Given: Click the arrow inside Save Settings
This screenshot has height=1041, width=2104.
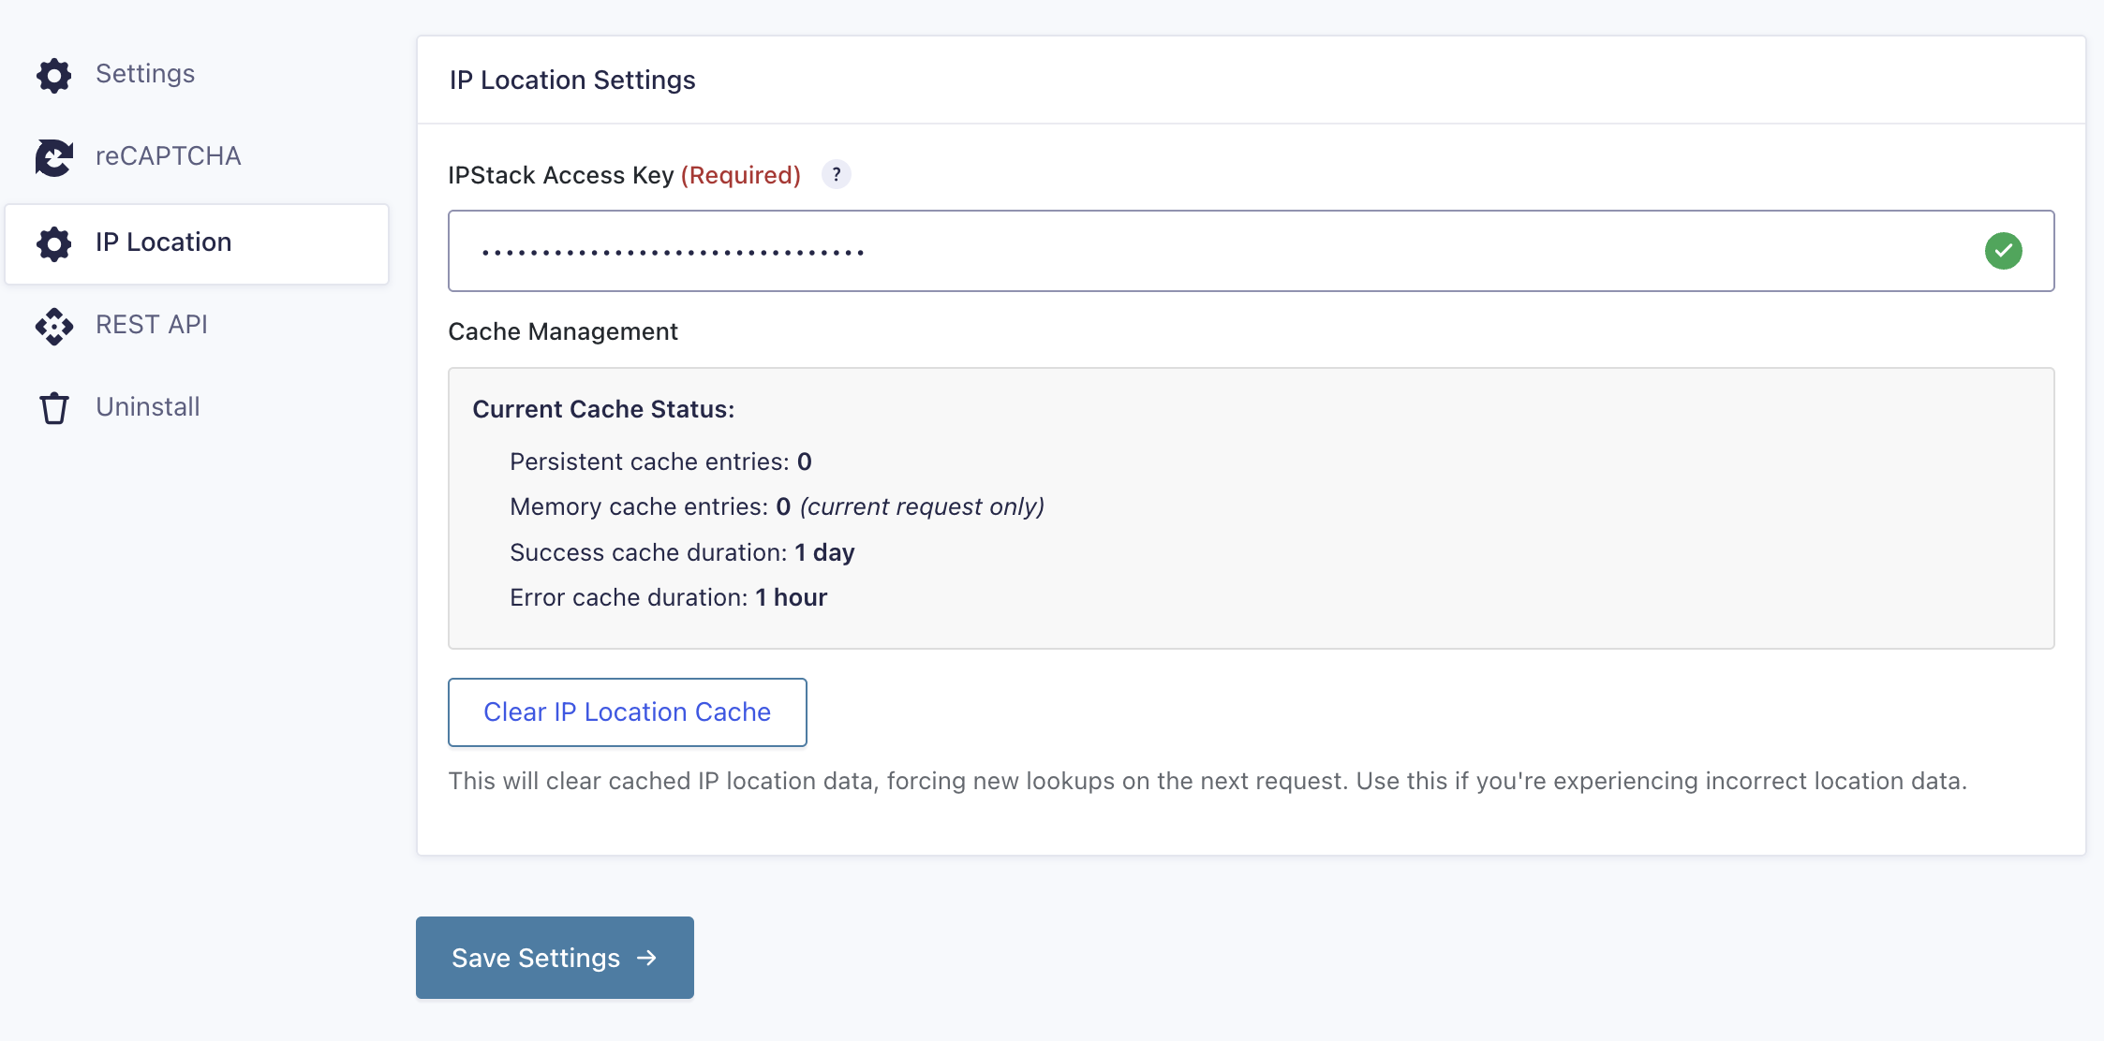Looking at the screenshot, I should 646,958.
